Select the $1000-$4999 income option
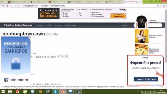 [91, 15]
